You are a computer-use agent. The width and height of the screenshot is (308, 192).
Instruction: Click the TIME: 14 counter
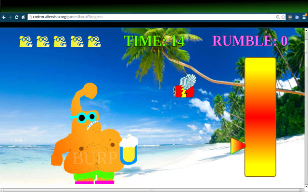(154, 41)
